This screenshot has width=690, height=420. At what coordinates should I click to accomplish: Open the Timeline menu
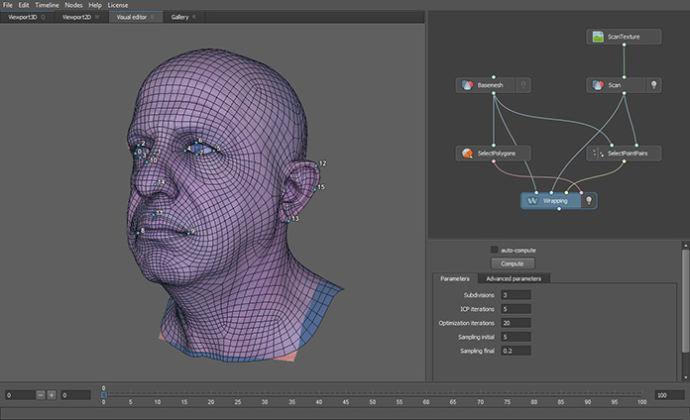pyautogui.click(x=47, y=5)
